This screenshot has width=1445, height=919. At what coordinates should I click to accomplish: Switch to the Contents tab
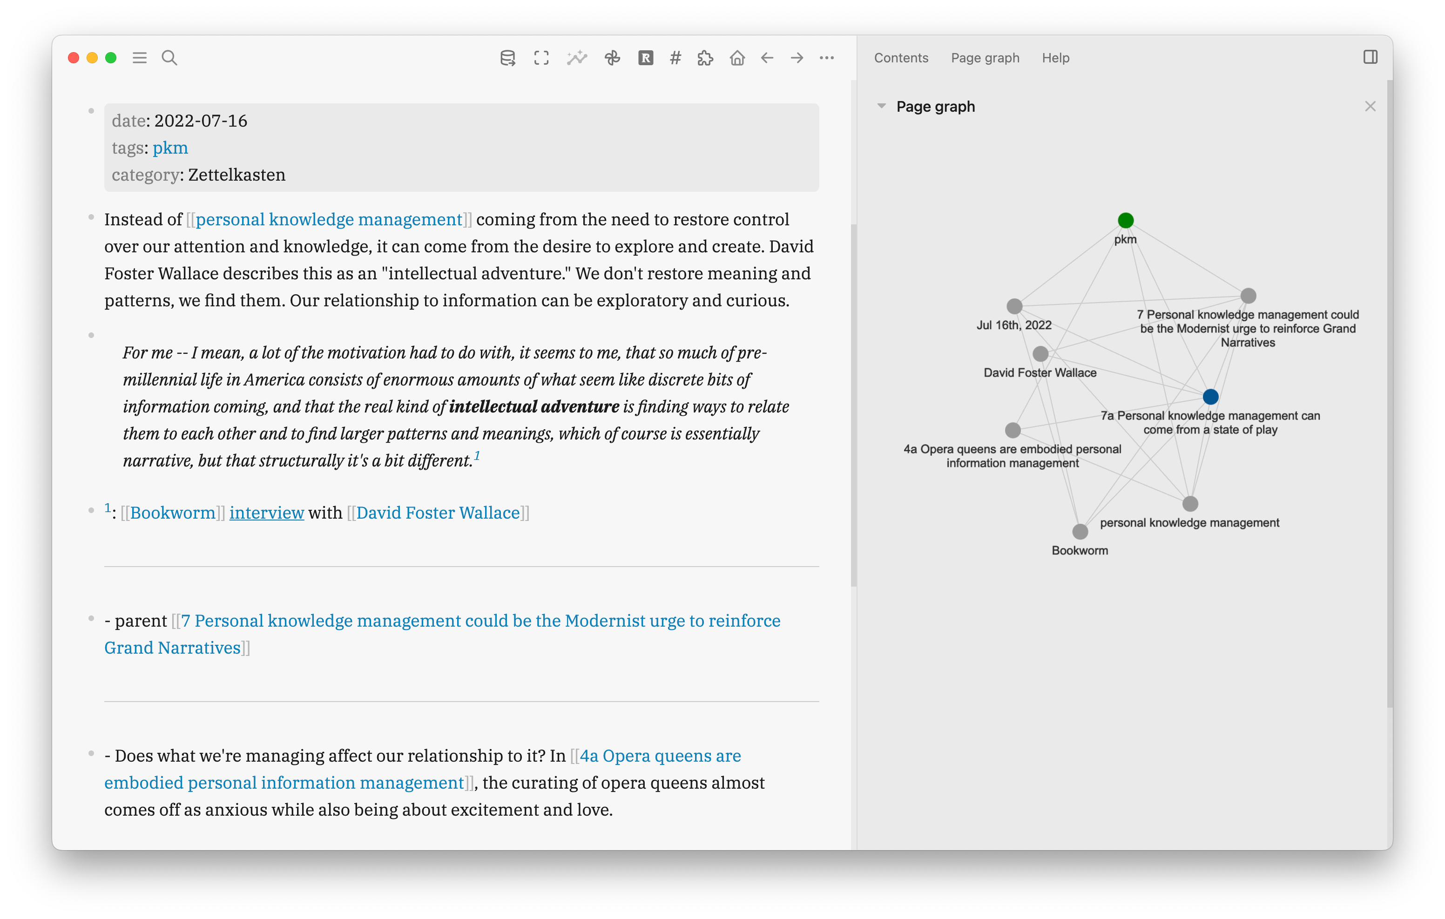pyautogui.click(x=901, y=58)
